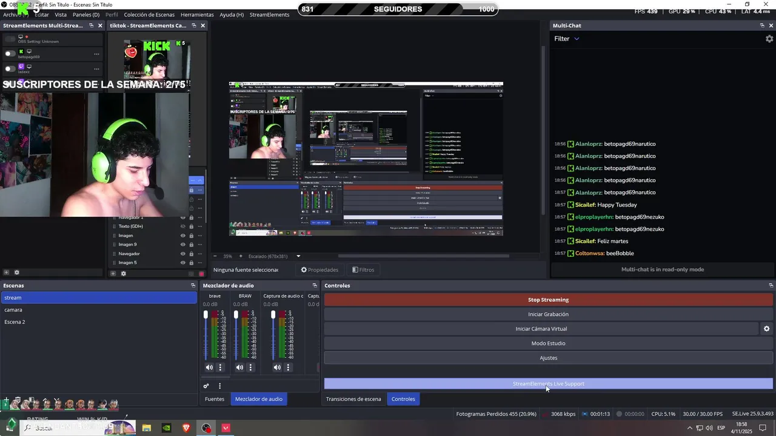Open Brave browser in taskbar
The height and width of the screenshot is (436, 776).
coord(186,428)
